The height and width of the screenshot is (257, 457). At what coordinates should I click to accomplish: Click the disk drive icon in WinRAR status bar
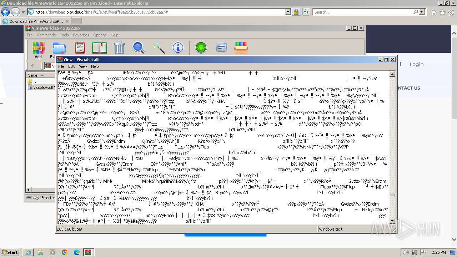pos(29,197)
